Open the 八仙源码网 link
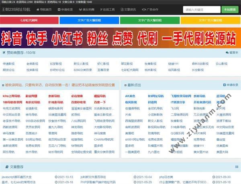 pos(78,121)
